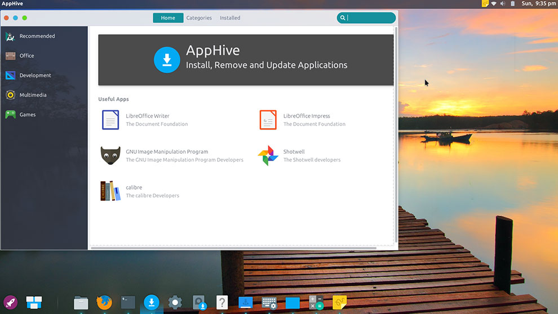This screenshot has height=314, width=558.
Task: Select the Multimedia speaker icon
Action: point(10,95)
